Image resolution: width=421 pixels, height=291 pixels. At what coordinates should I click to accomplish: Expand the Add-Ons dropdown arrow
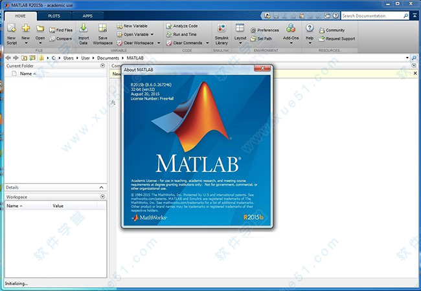point(291,43)
